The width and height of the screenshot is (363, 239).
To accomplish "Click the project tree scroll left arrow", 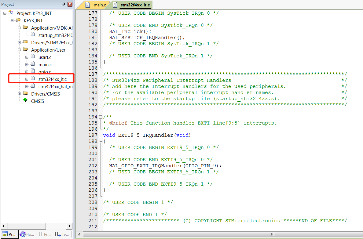I will 3,226.
